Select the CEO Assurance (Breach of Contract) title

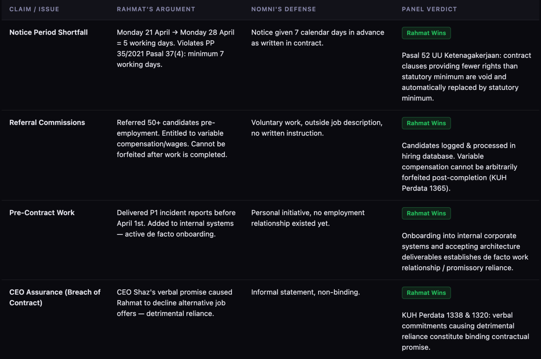(x=55, y=297)
